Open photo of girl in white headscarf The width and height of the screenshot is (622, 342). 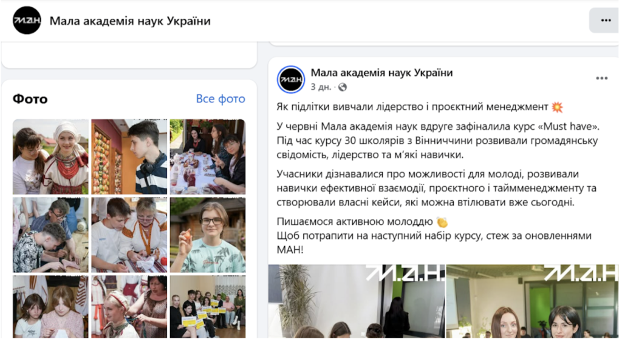tap(50, 156)
